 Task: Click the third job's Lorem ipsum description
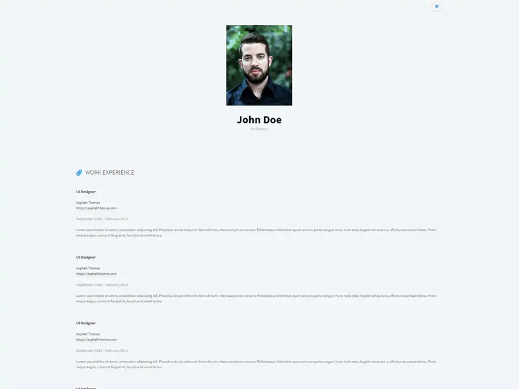point(256,364)
